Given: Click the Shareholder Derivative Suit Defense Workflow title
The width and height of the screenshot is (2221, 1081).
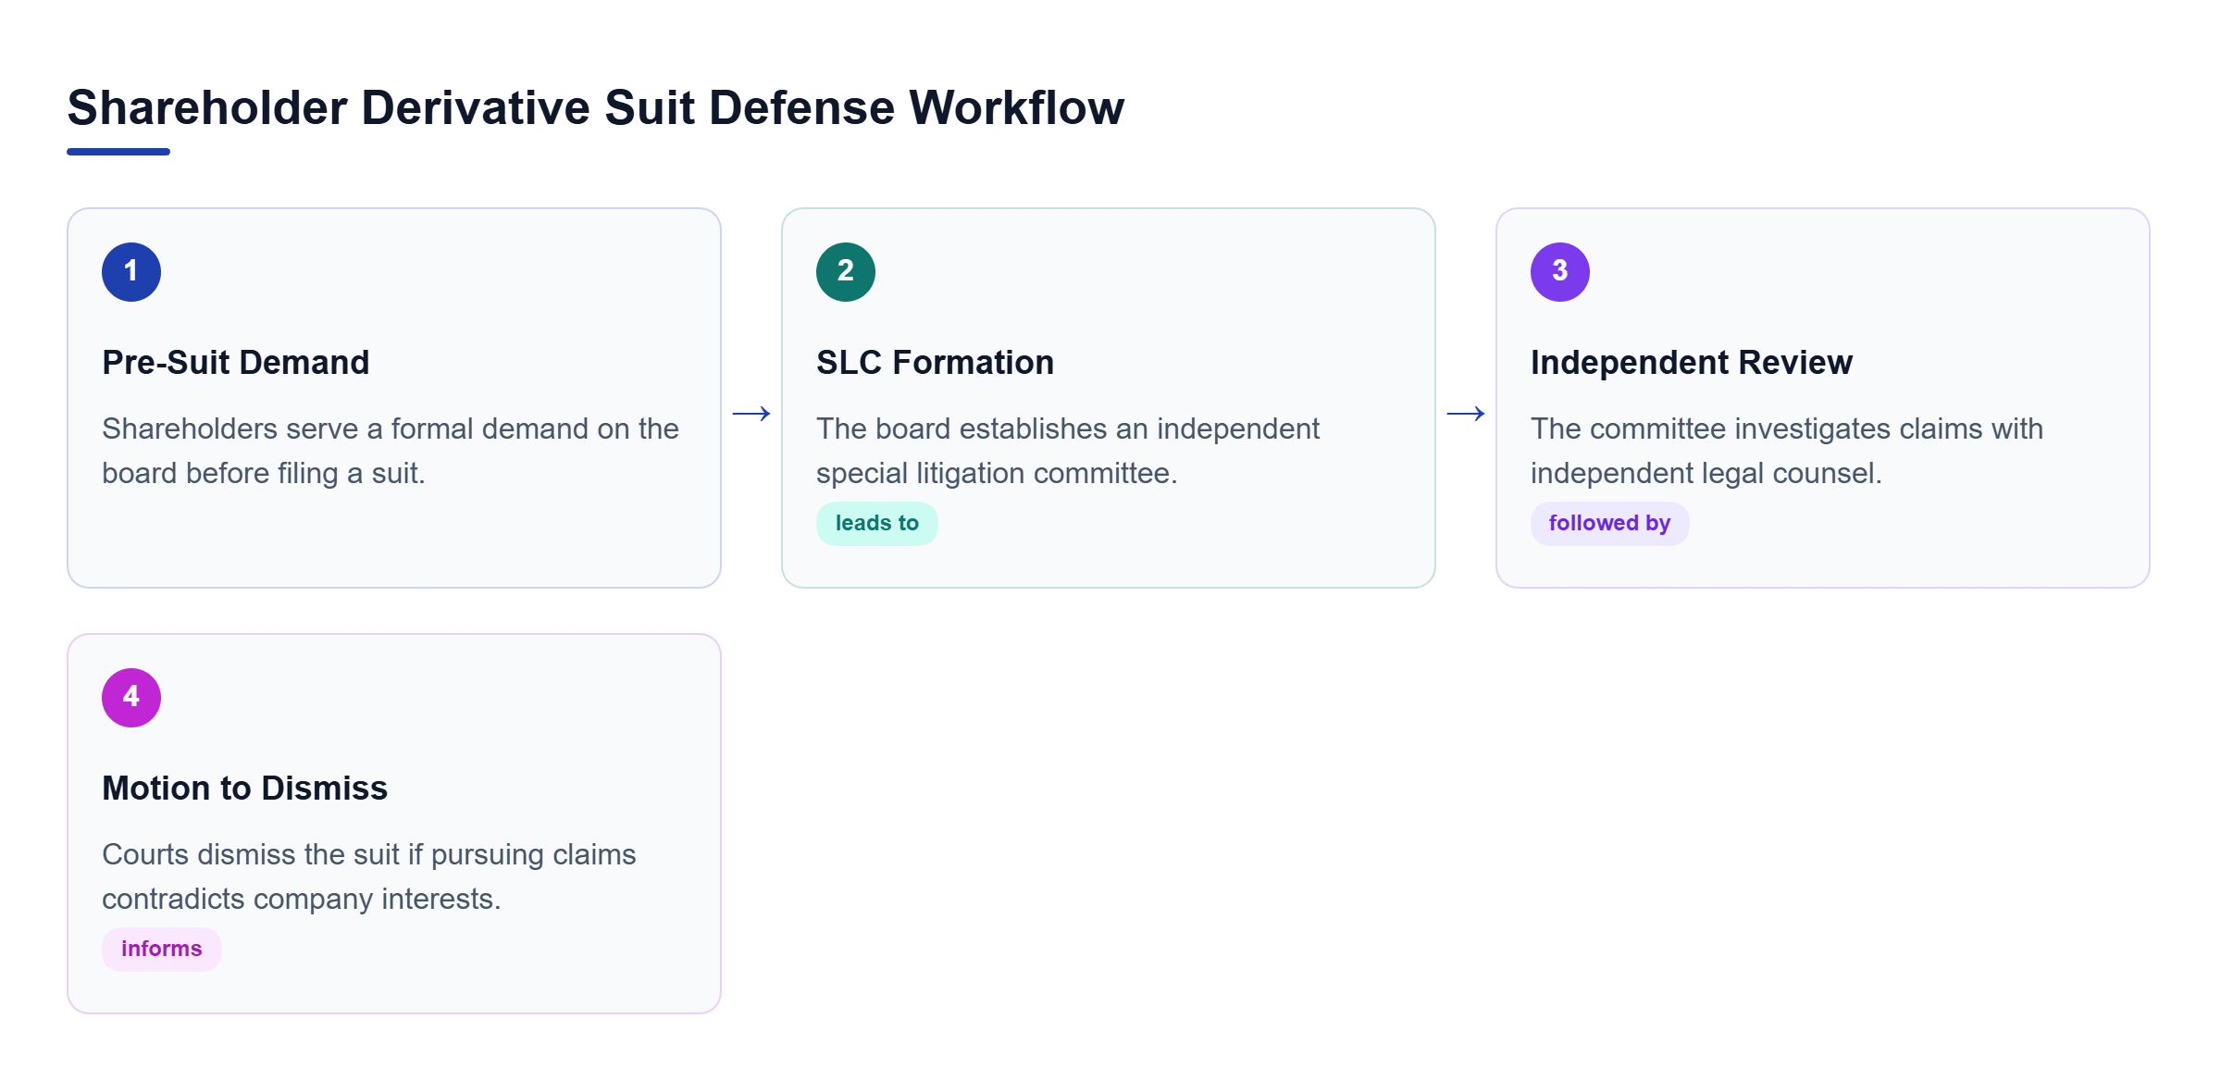Looking at the screenshot, I should coord(596,107).
